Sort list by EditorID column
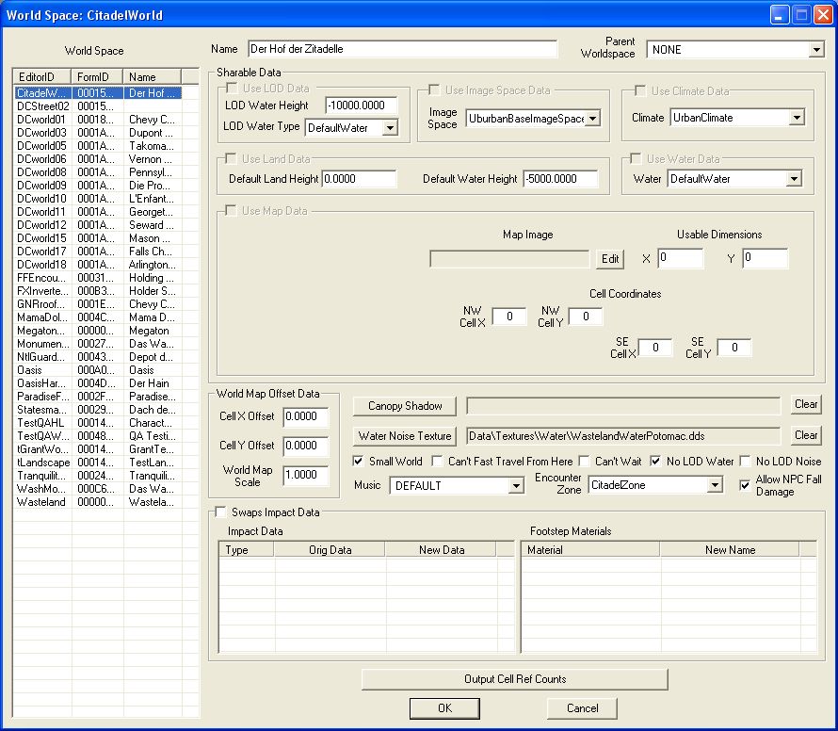The width and height of the screenshot is (838, 731). click(x=42, y=77)
